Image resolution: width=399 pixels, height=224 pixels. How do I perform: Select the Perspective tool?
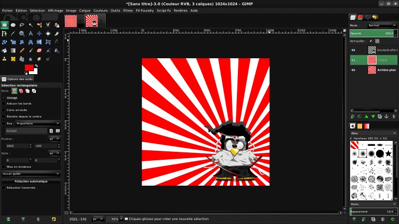coord(30,42)
